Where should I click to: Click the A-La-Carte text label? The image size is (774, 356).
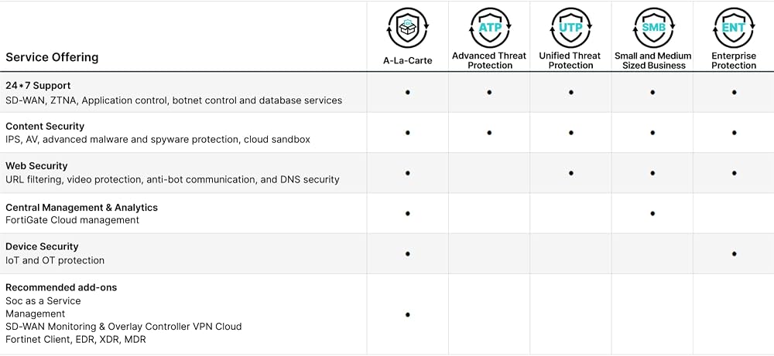pyautogui.click(x=407, y=60)
